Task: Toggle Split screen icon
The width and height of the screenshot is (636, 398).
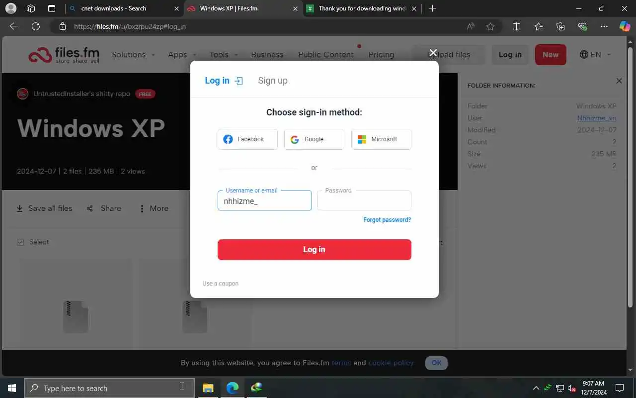Action: [x=516, y=26]
